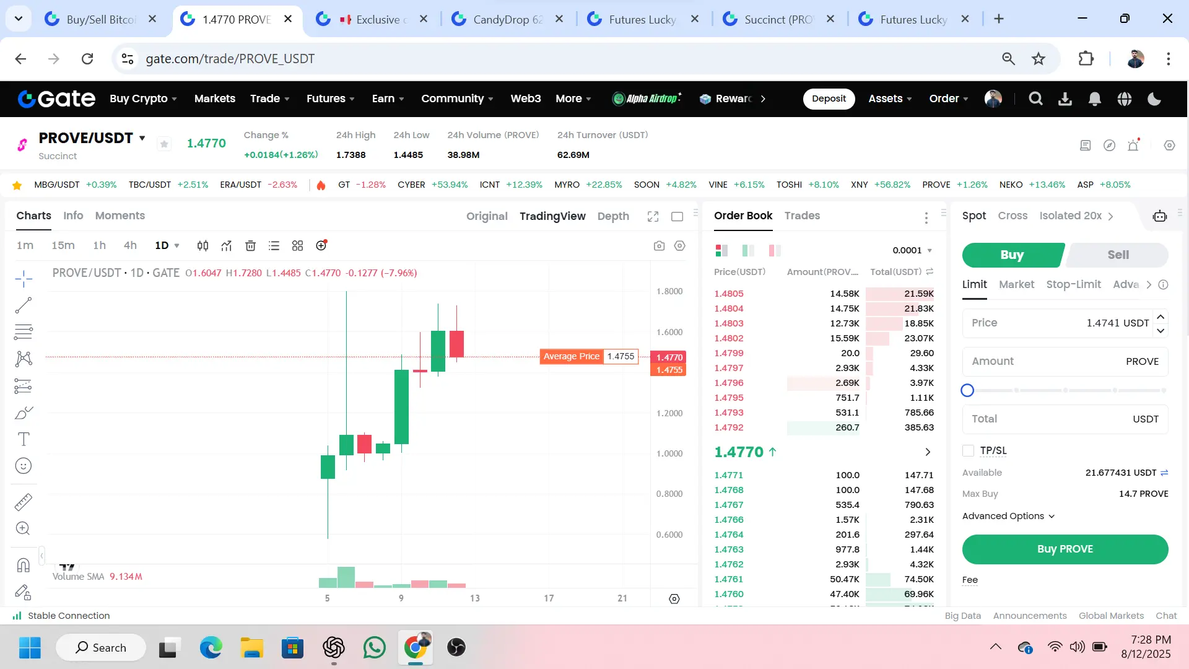Switch order book total unit toggle
The width and height of the screenshot is (1189, 669).
click(930, 272)
